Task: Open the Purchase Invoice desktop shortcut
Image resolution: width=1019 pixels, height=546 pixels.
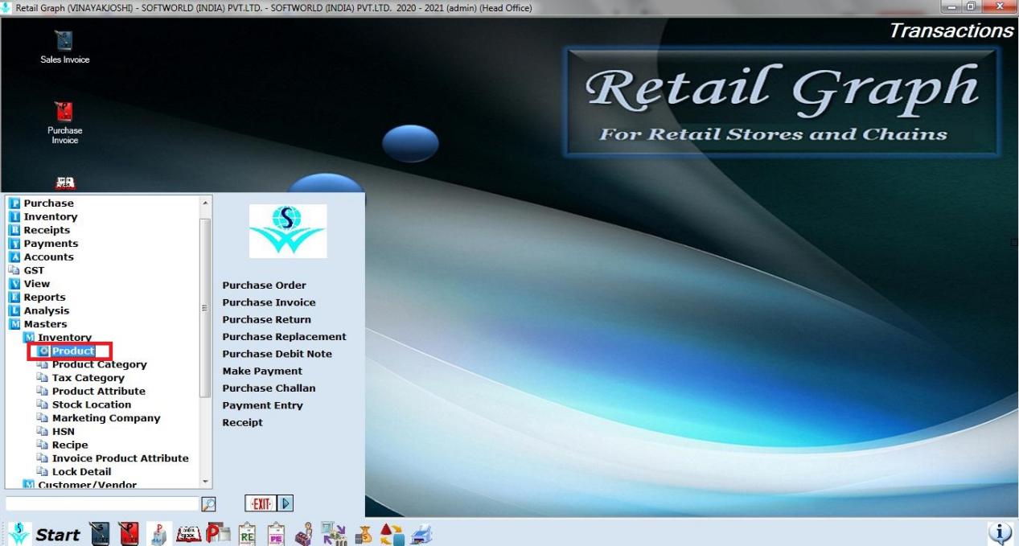Action: point(64,122)
